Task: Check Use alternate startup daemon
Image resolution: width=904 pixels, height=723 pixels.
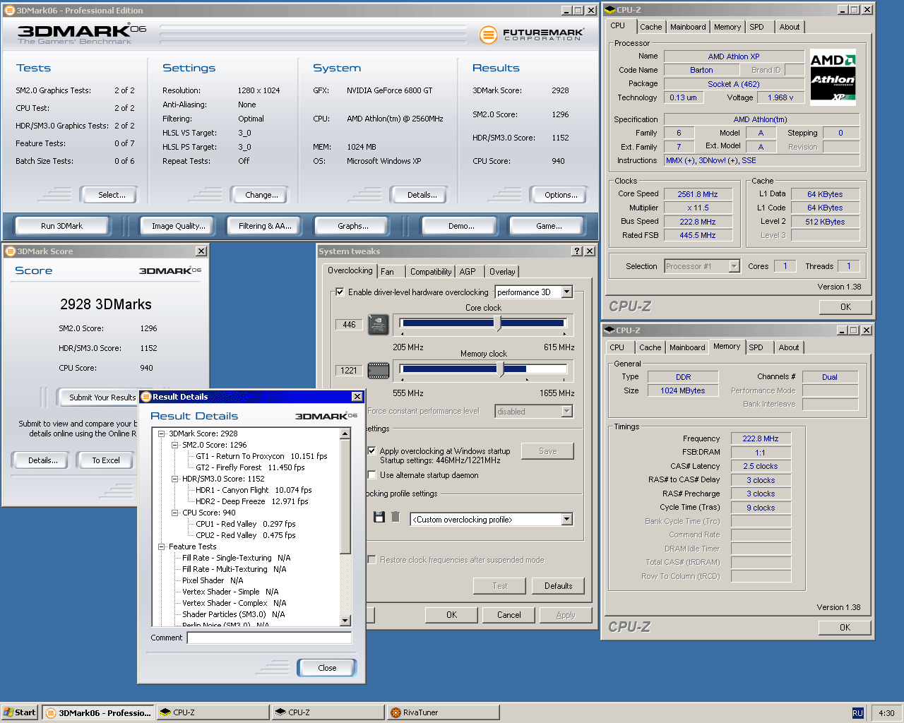Action: click(371, 475)
